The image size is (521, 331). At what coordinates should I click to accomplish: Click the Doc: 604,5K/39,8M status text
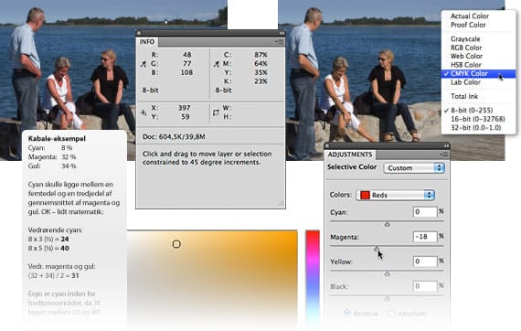point(174,136)
